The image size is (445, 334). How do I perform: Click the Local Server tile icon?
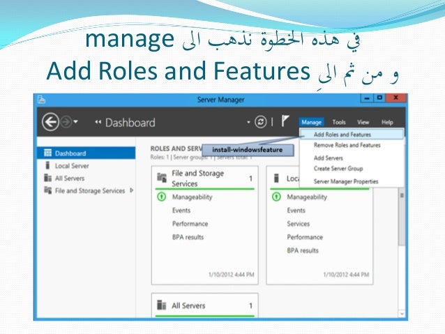pyautogui.click(x=276, y=179)
